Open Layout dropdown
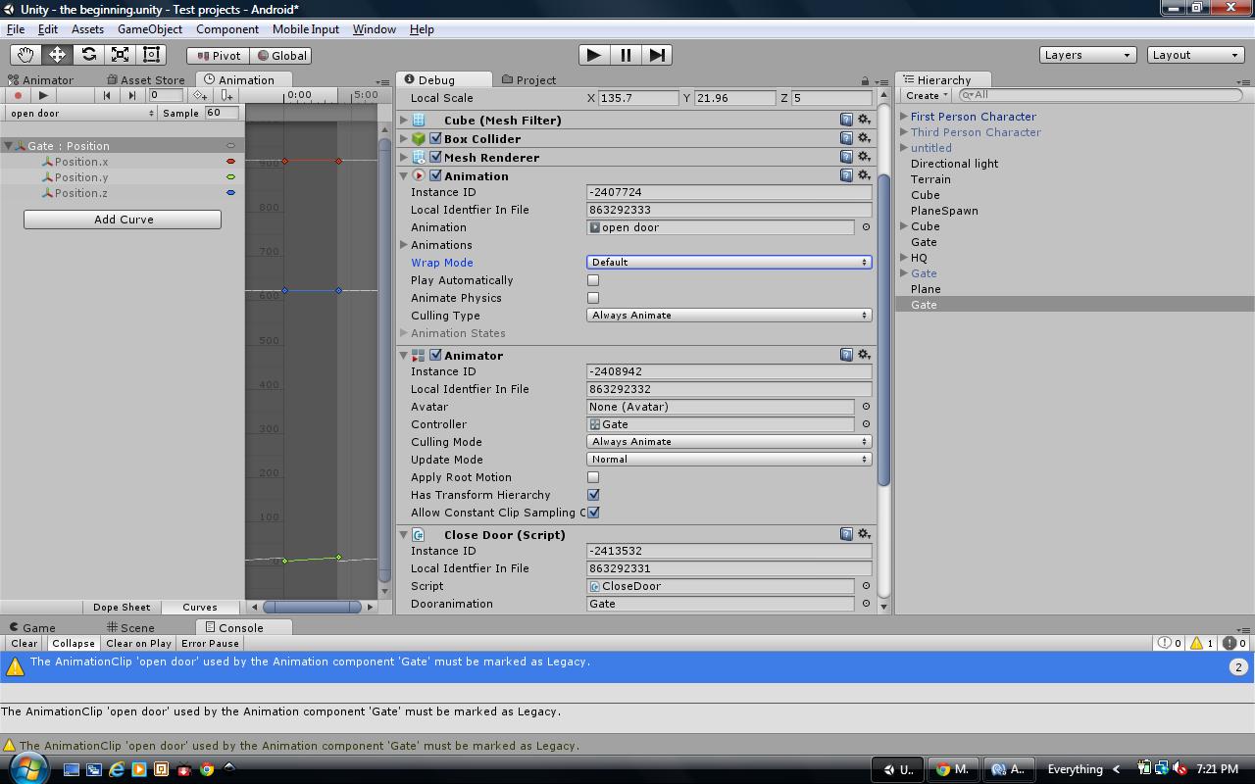The height and width of the screenshot is (784, 1255). (1195, 55)
